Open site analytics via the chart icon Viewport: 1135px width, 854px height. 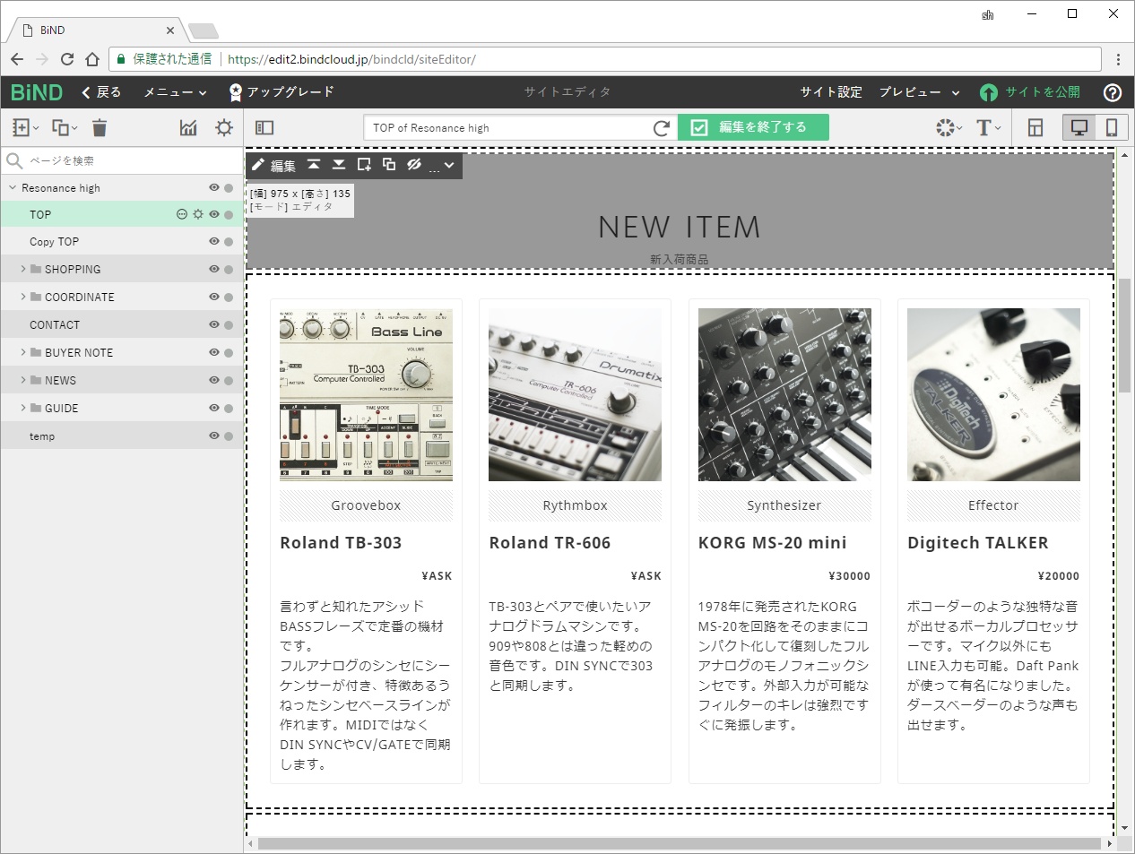tap(188, 127)
